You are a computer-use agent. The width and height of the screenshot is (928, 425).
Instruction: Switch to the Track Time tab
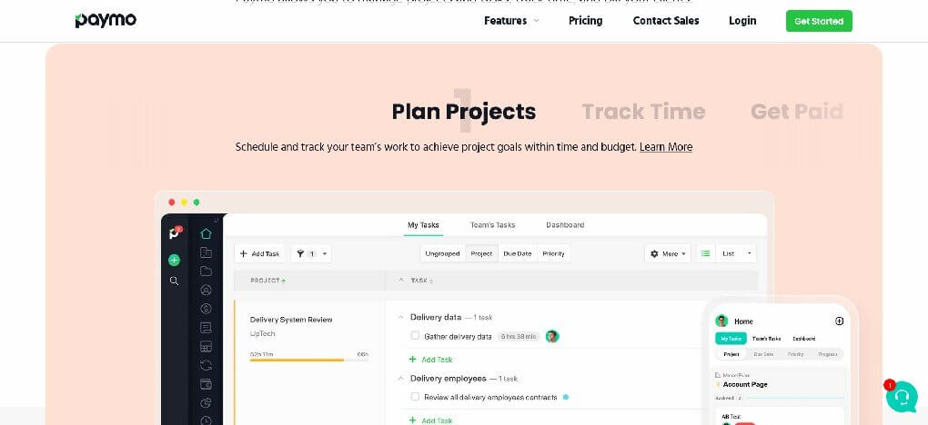643,111
